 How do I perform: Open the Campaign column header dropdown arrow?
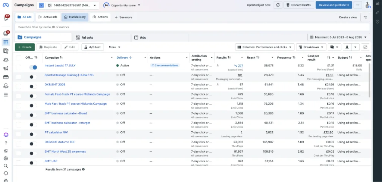pyautogui.click(x=112, y=58)
